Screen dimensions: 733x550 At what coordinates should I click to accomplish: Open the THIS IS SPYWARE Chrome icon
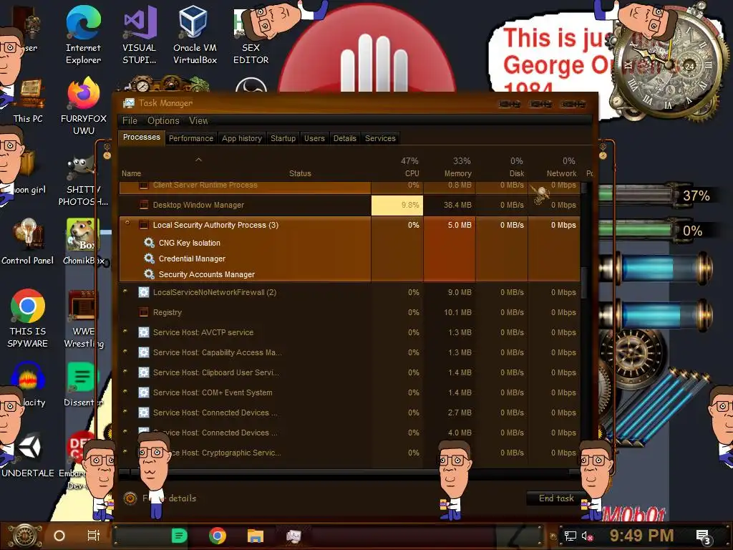(x=28, y=319)
